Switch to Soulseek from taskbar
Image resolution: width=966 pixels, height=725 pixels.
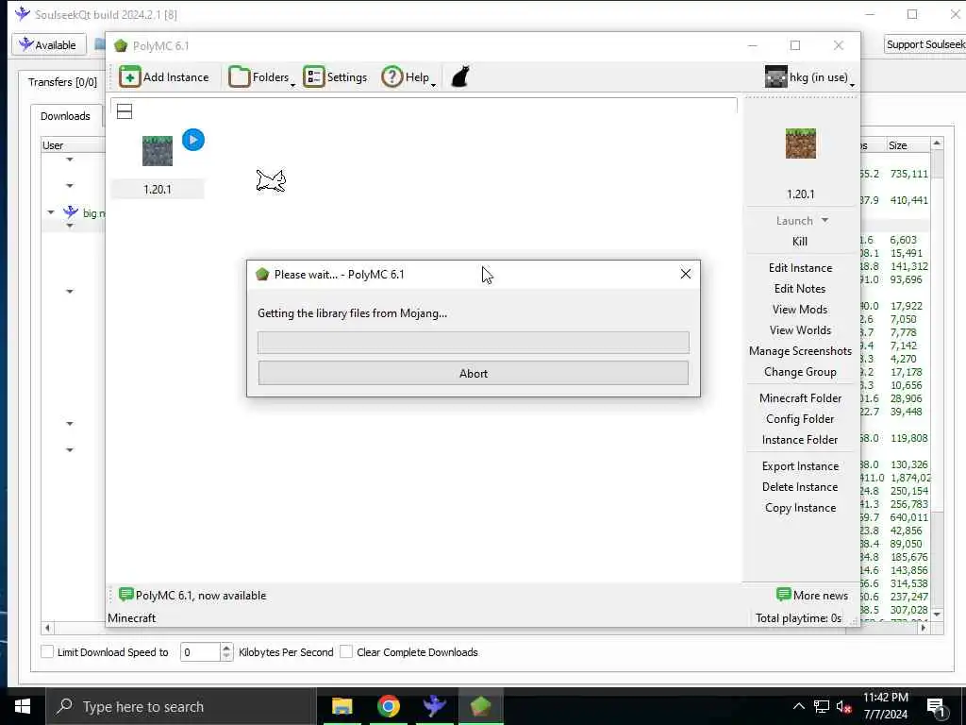click(434, 706)
